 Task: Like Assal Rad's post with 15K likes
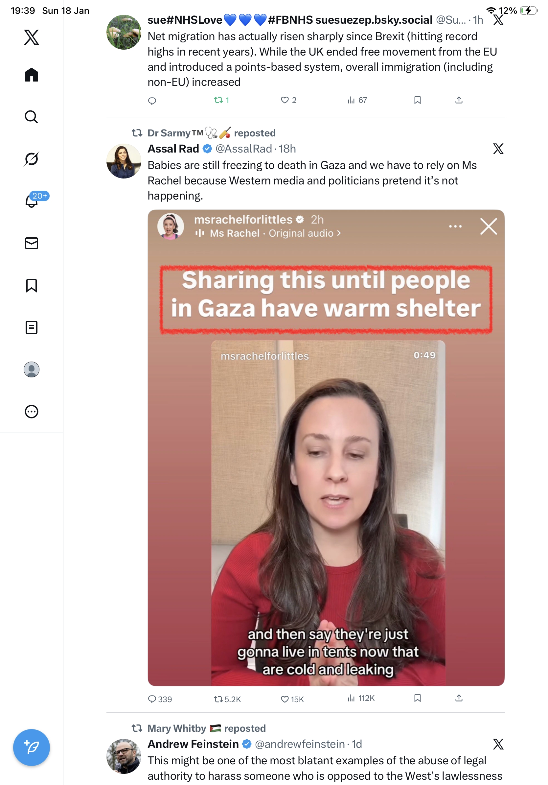pyautogui.click(x=292, y=699)
